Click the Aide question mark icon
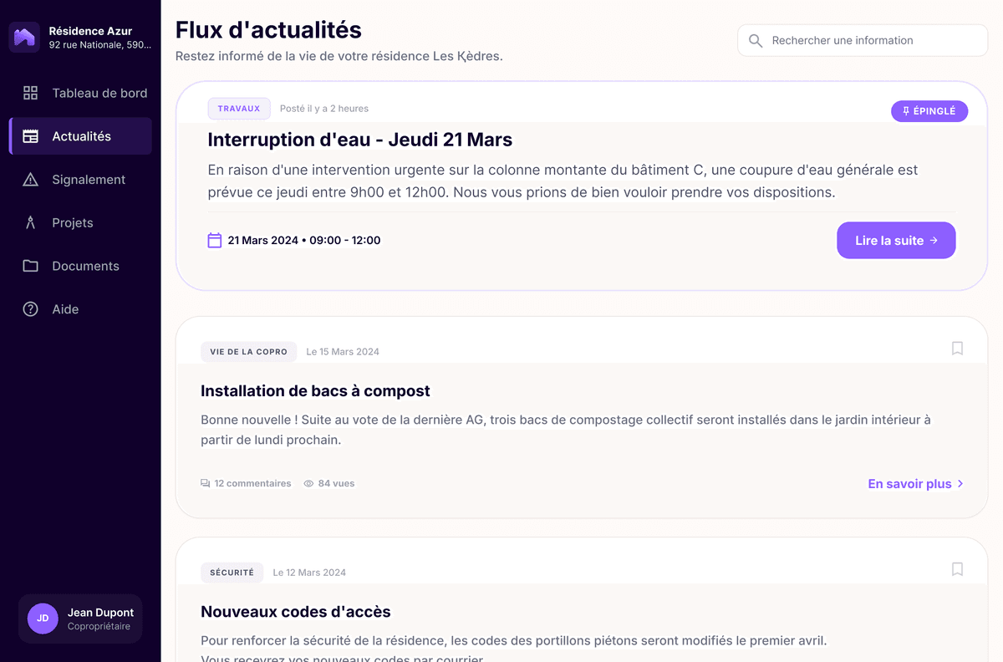The height and width of the screenshot is (662, 1003). [31, 309]
